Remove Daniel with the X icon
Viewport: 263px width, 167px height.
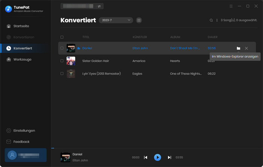click(x=246, y=48)
